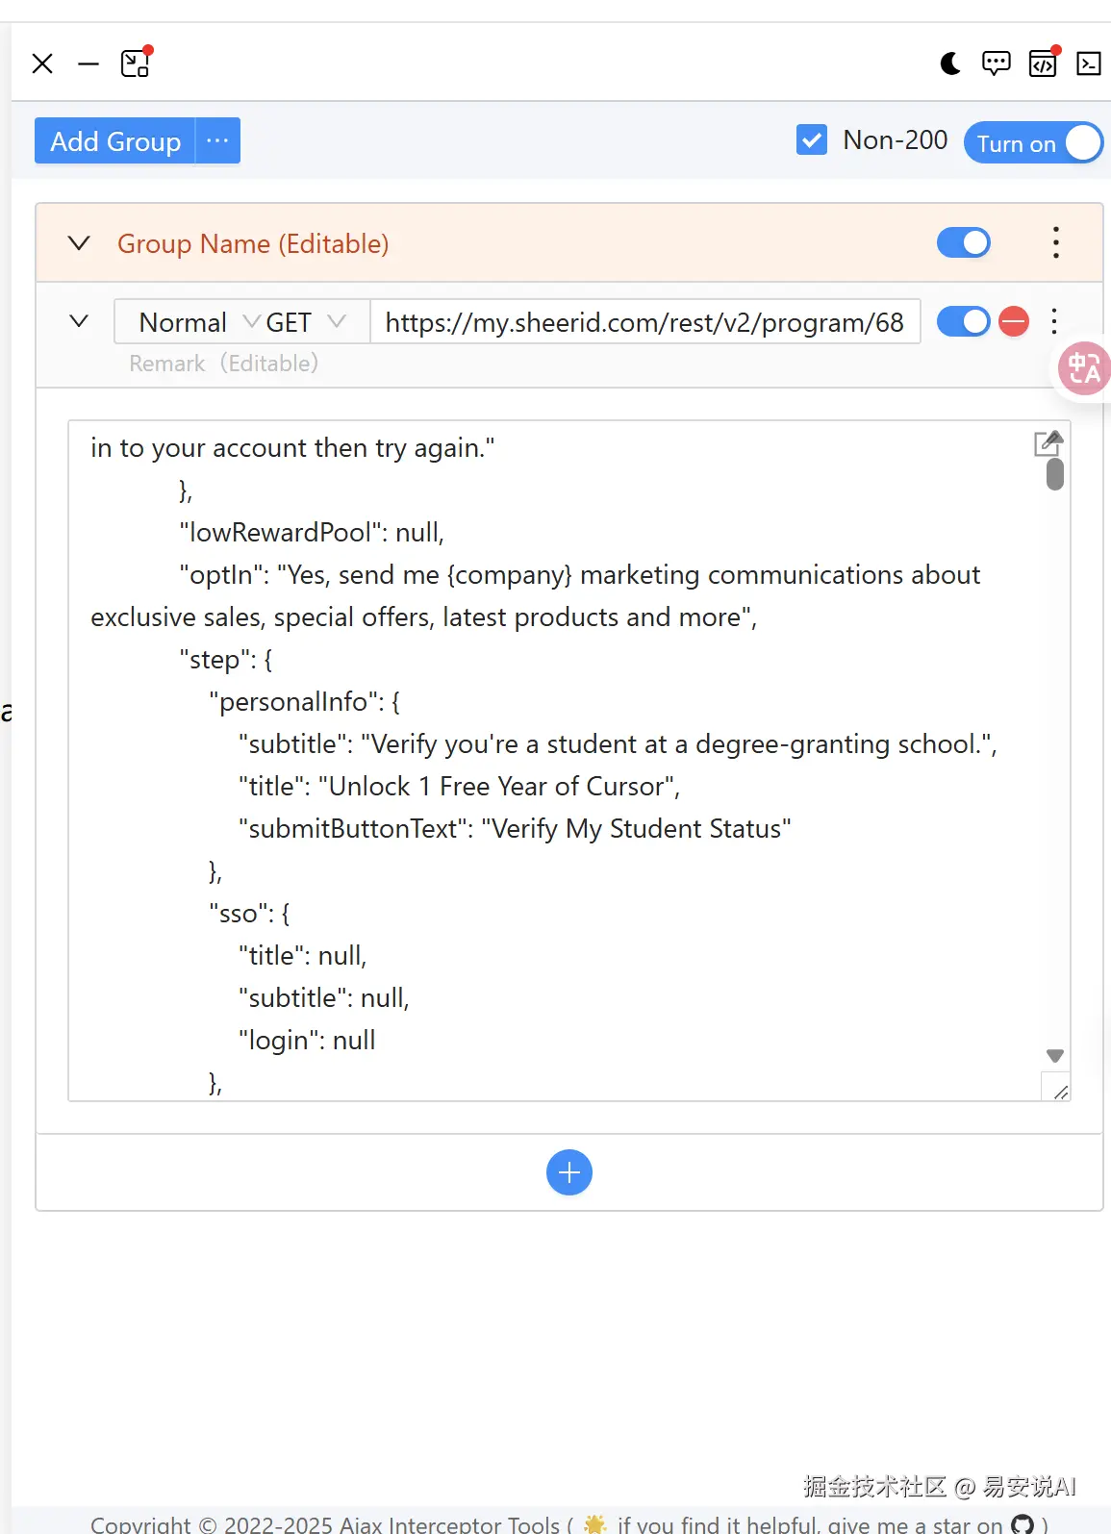Open the group's vertical dots menu
The height and width of the screenshot is (1534, 1111).
tap(1056, 242)
